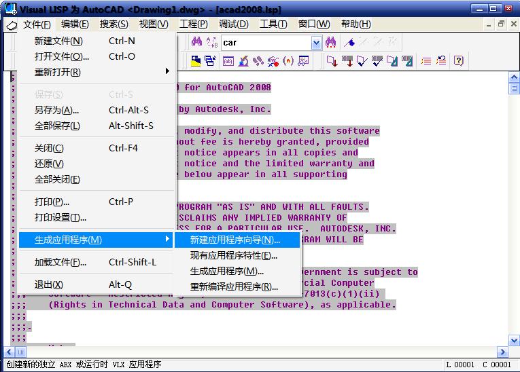Click the Apropos (A) icon
The height and width of the screenshot is (372, 520).
point(288,60)
